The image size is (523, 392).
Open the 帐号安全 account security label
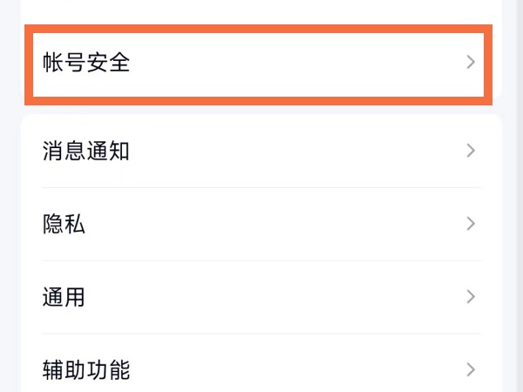coord(86,62)
